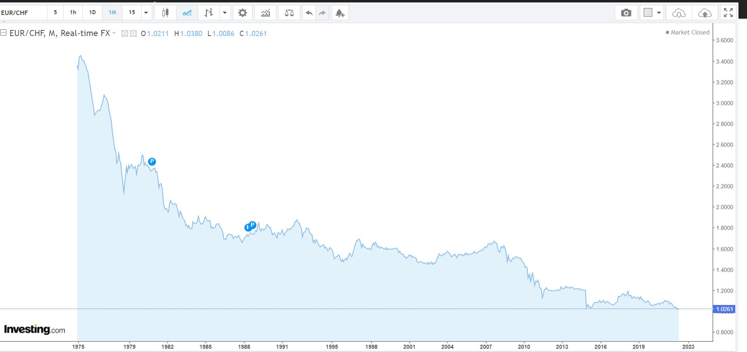Save chart layout to cloud

[x=705, y=13]
